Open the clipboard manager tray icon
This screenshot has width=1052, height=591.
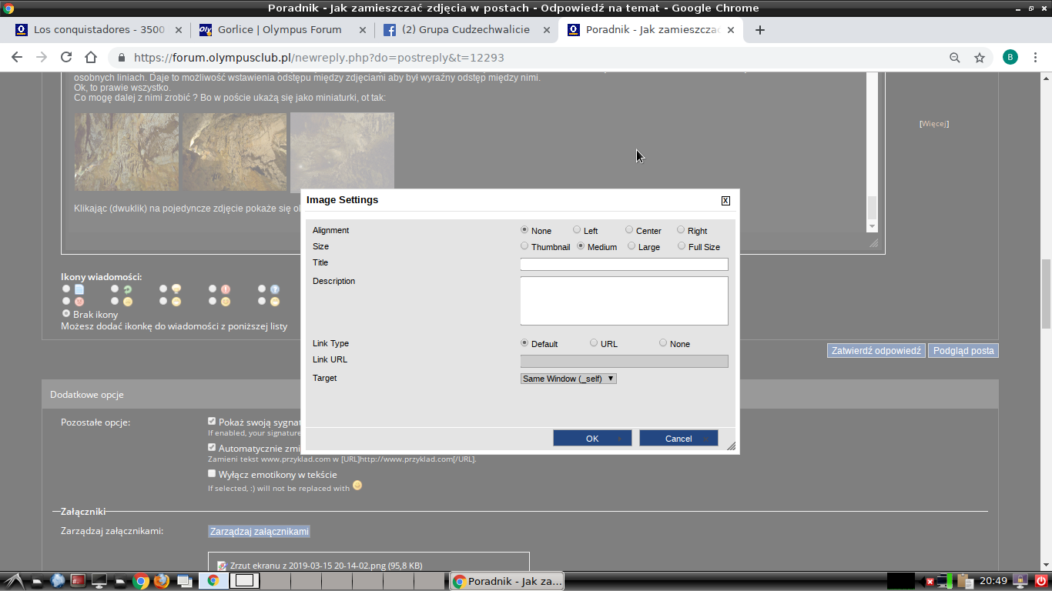pyautogui.click(x=963, y=581)
